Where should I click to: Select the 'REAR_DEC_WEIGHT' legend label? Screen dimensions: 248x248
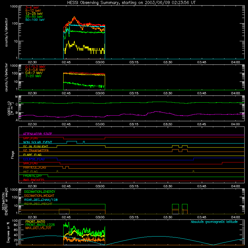point(38,204)
